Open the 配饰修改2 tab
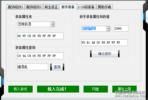Screen dimensions: 148x100 [34, 7]
